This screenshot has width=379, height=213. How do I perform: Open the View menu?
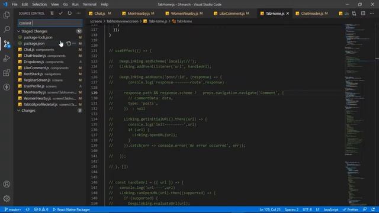point(55,4)
